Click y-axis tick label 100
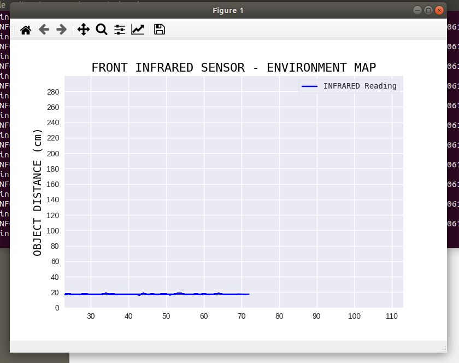This screenshot has height=363, width=459. tap(52, 231)
